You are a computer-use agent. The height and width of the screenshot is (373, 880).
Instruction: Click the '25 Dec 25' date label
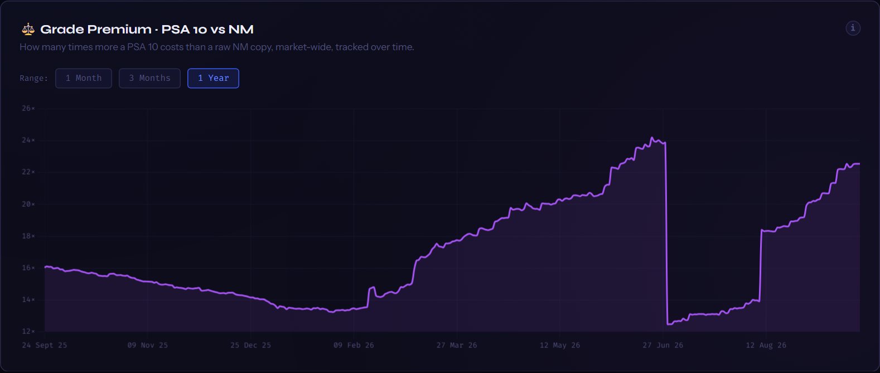251,345
